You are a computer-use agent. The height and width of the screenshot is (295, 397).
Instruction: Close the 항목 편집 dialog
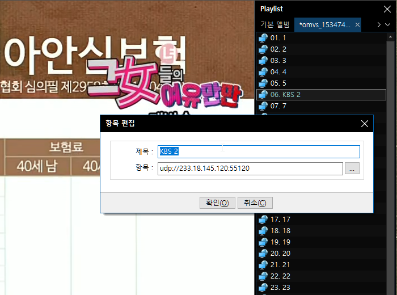[x=365, y=124]
